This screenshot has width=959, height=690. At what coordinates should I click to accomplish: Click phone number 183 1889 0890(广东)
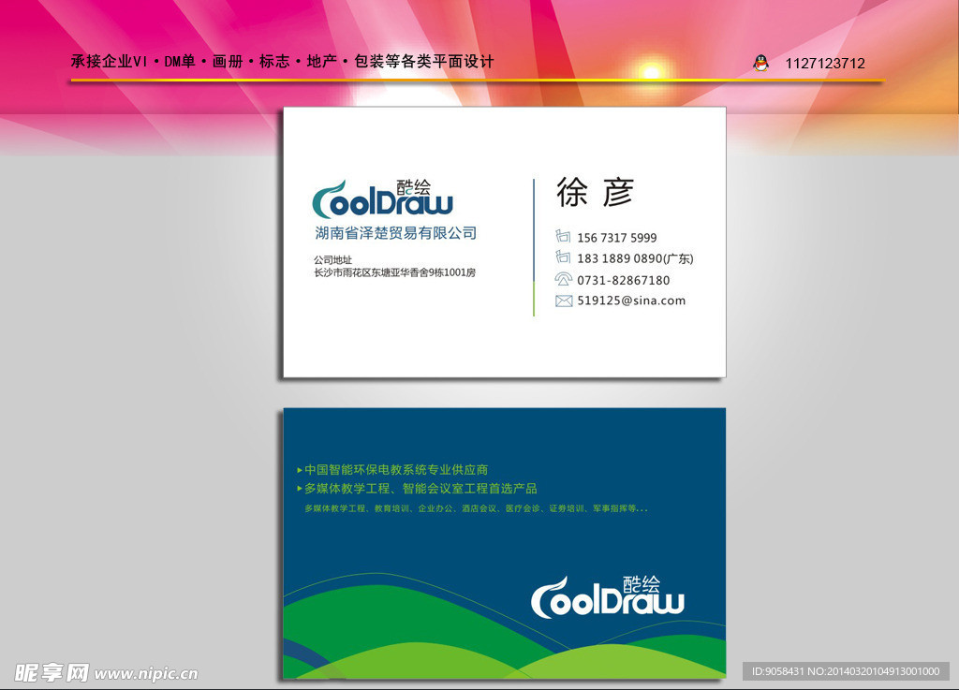click(636, 258)
